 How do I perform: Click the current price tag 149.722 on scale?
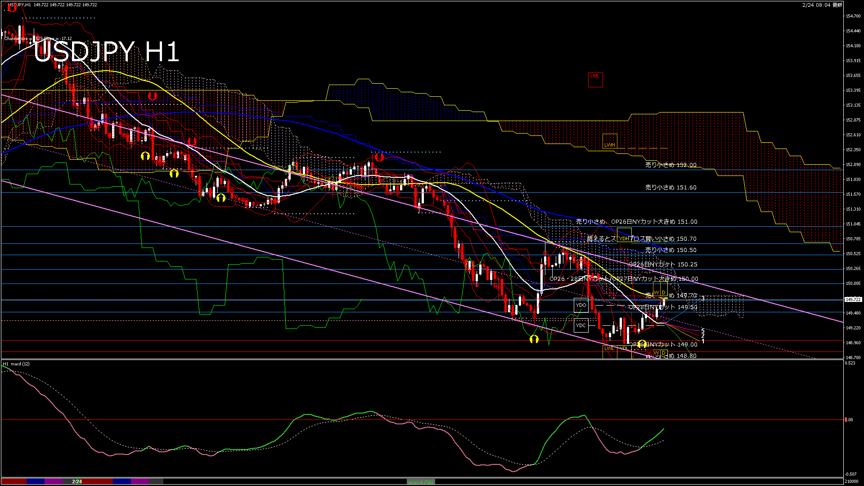pyautogui.click(x=853, y=299)
